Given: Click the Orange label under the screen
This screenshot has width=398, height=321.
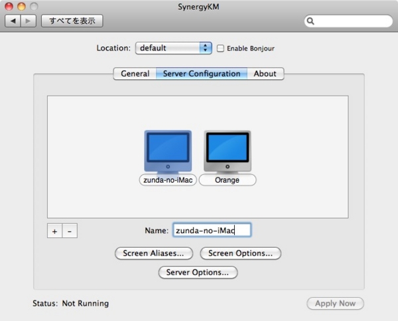Looking at the screenshot, I should pos(228,180).
